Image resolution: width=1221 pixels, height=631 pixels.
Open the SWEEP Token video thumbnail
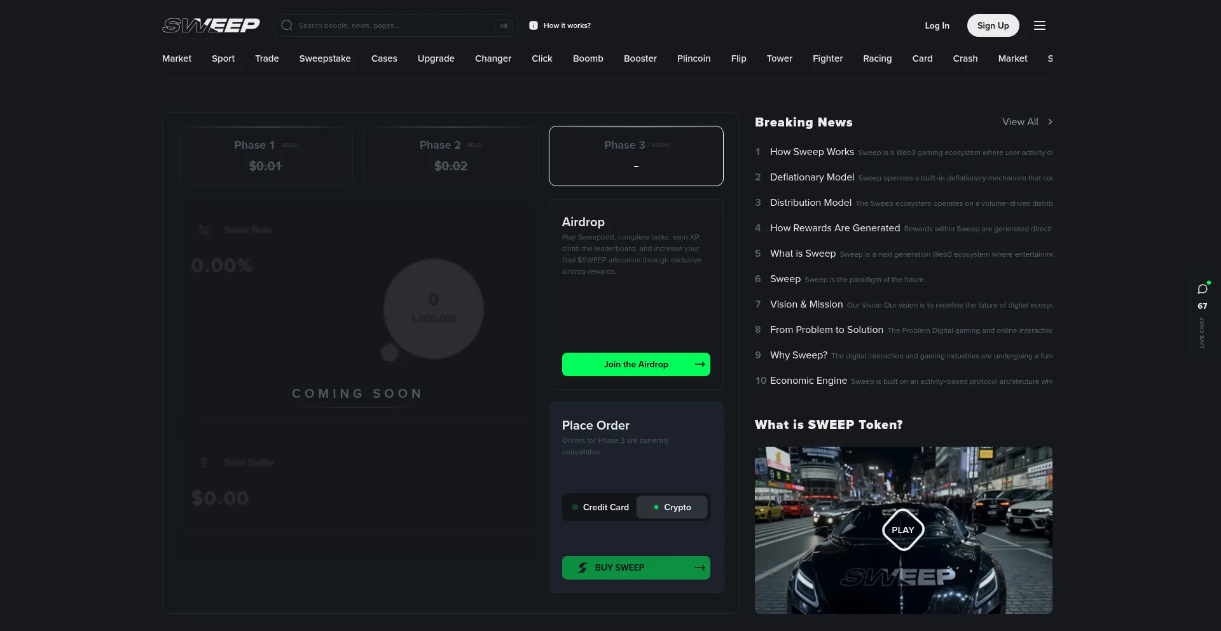[x=904, y=530]
